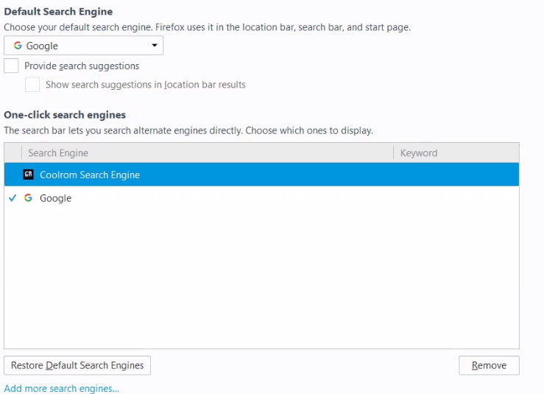
Task: Click the Remove button
Action: 489,365
